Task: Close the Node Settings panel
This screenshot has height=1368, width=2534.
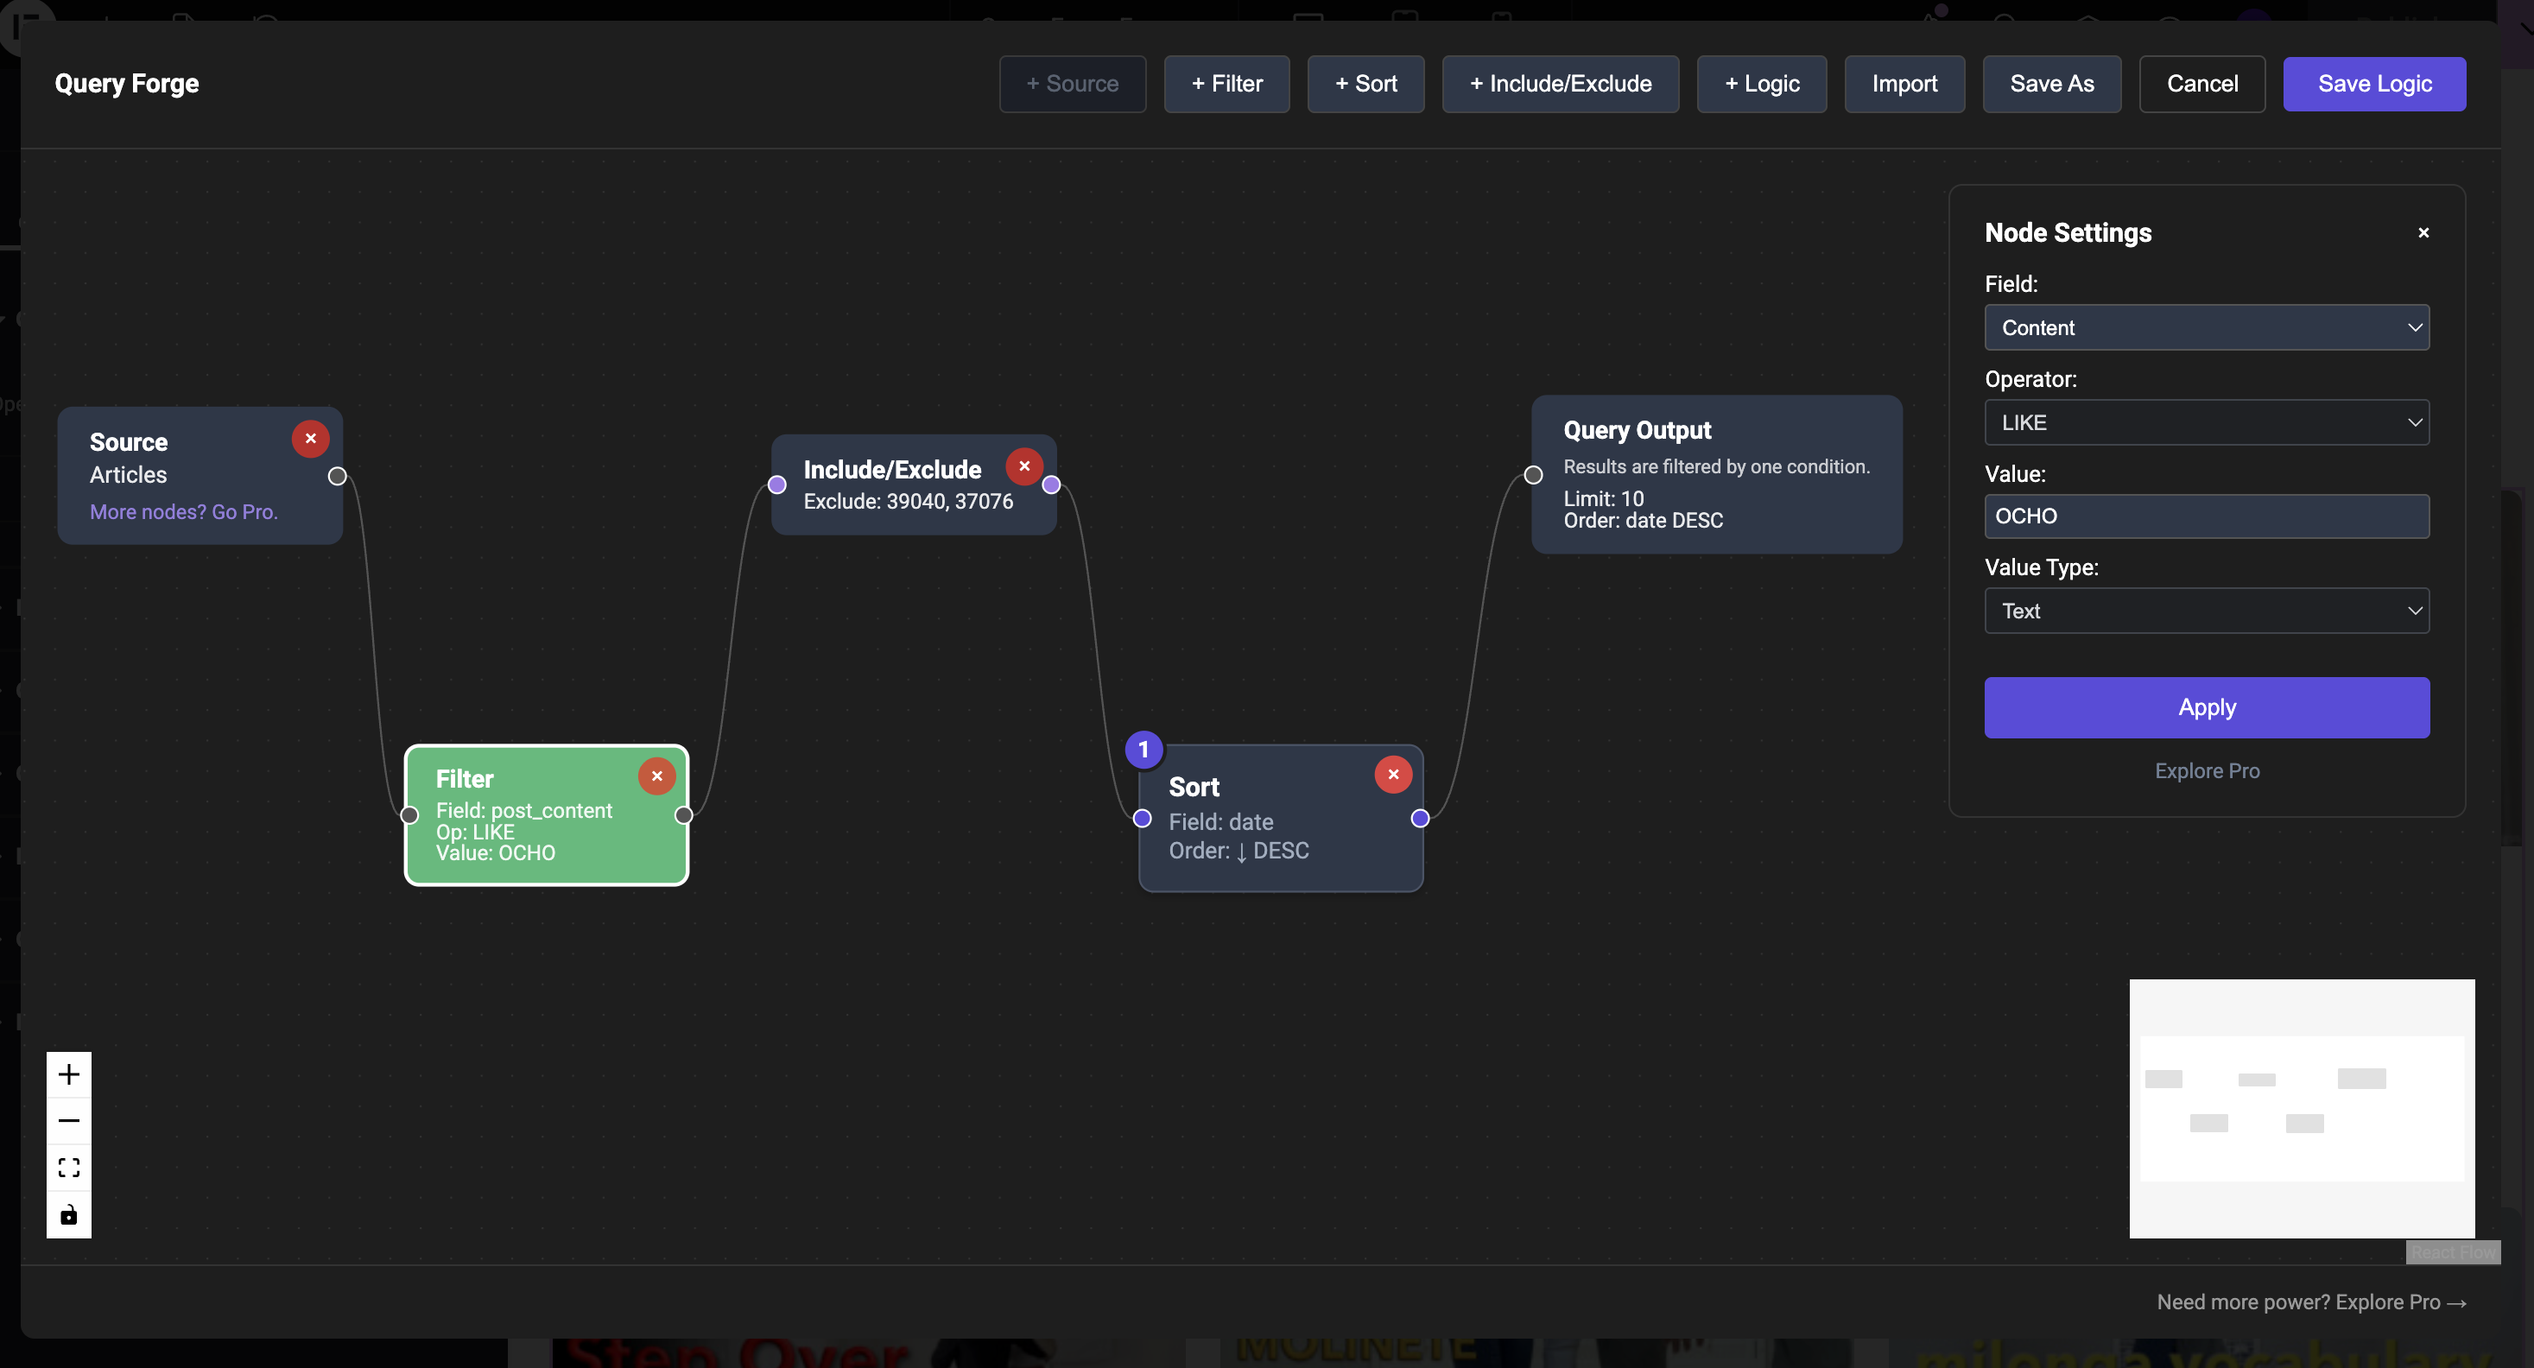Action: 2423,233
